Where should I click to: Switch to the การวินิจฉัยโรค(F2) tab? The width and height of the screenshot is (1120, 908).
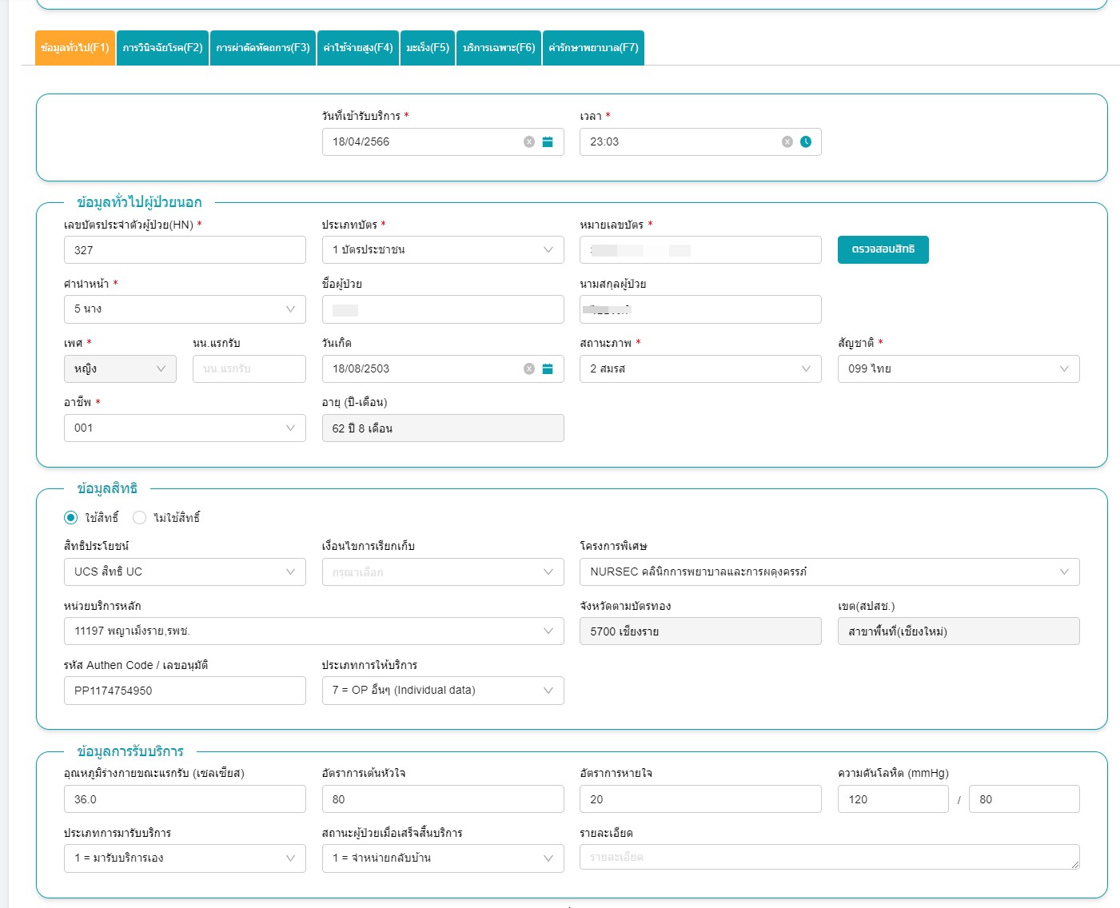click(x=162, y=47)
